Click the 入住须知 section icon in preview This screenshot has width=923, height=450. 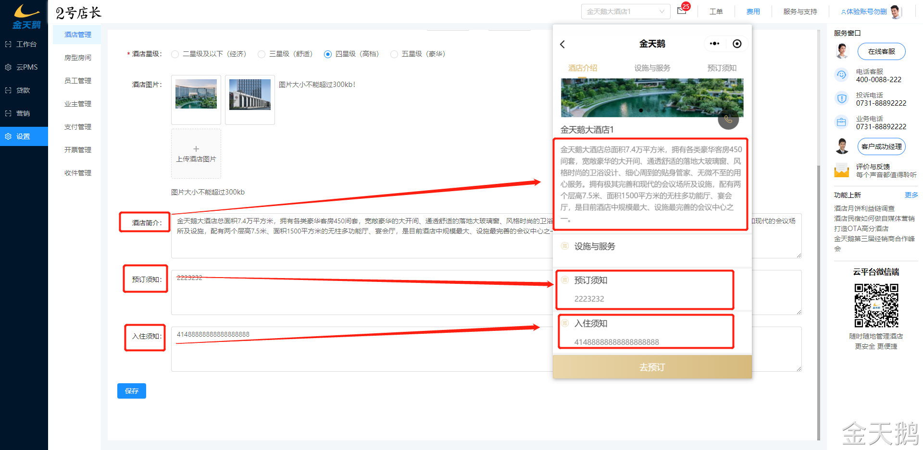565,323
